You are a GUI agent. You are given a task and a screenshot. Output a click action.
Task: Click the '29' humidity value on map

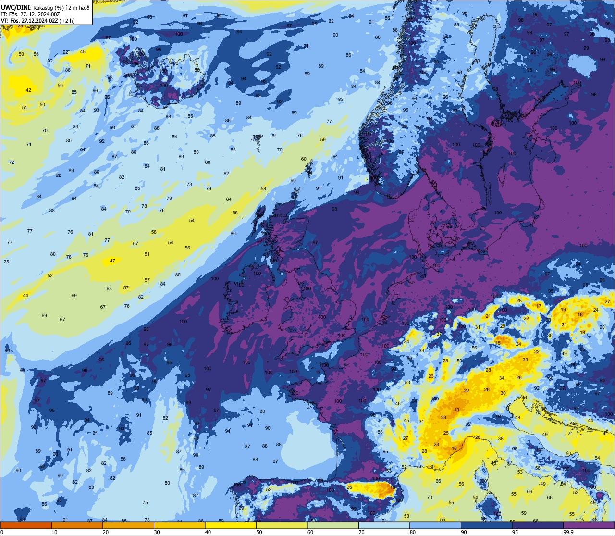(x=503, y=326)
